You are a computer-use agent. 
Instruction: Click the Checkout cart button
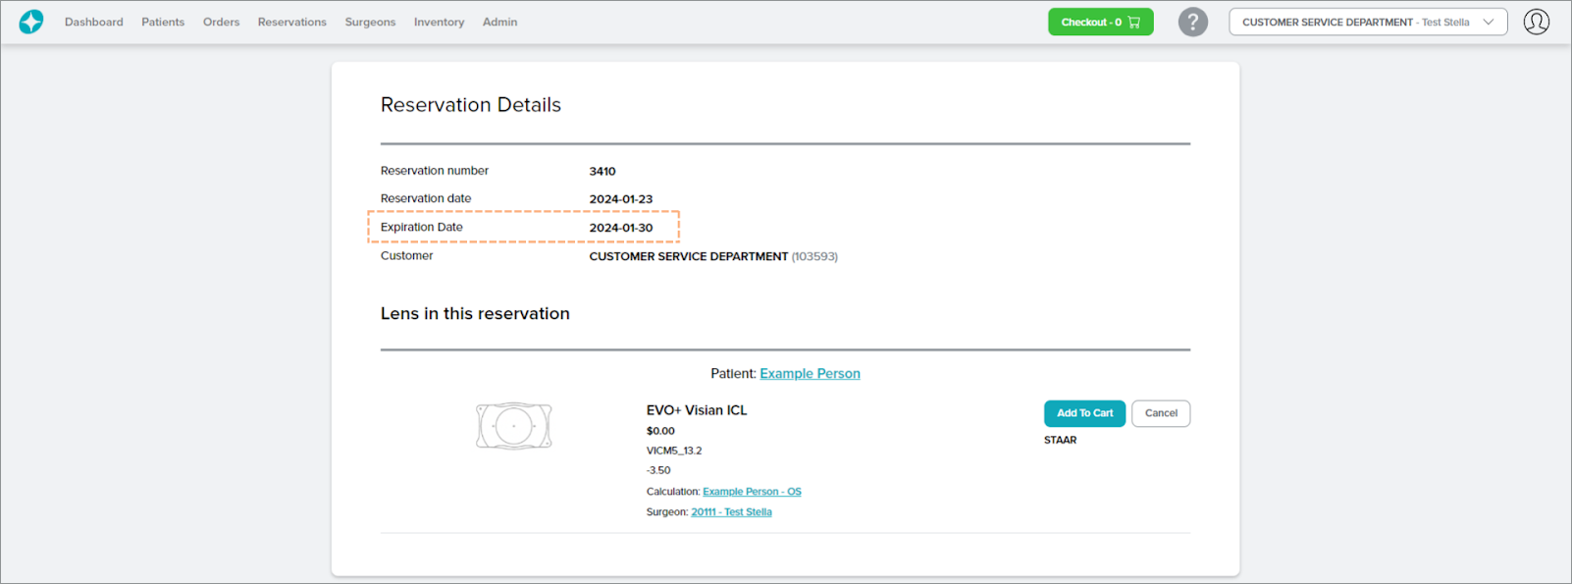point(1100,22)
